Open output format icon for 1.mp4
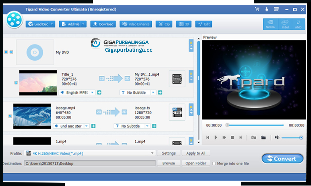The image size is (311, 186). (177, 142)
